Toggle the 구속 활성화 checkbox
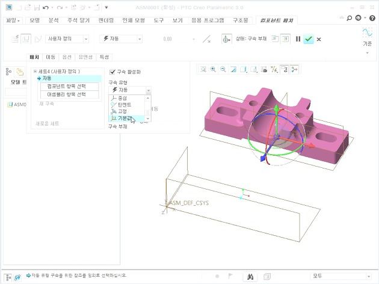The image size is (379, 284). (x=112, y=72)
